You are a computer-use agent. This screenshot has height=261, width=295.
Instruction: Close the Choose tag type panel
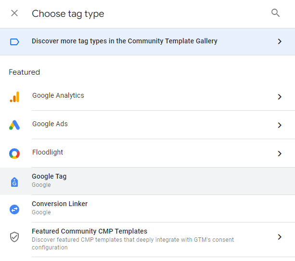14,13
